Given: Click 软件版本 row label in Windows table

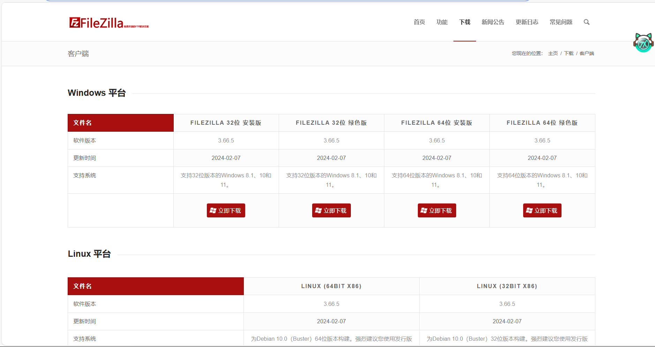Looking at the screenshot, I should point(84,140).
